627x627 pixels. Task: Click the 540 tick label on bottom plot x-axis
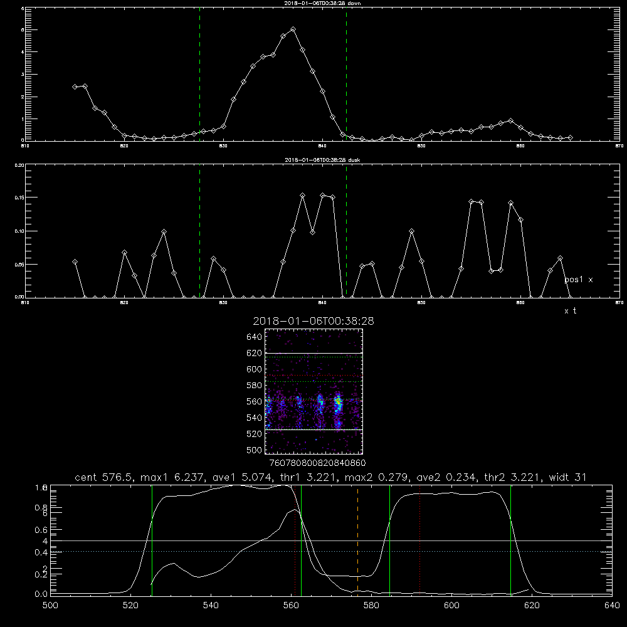[x=211, y=605]
